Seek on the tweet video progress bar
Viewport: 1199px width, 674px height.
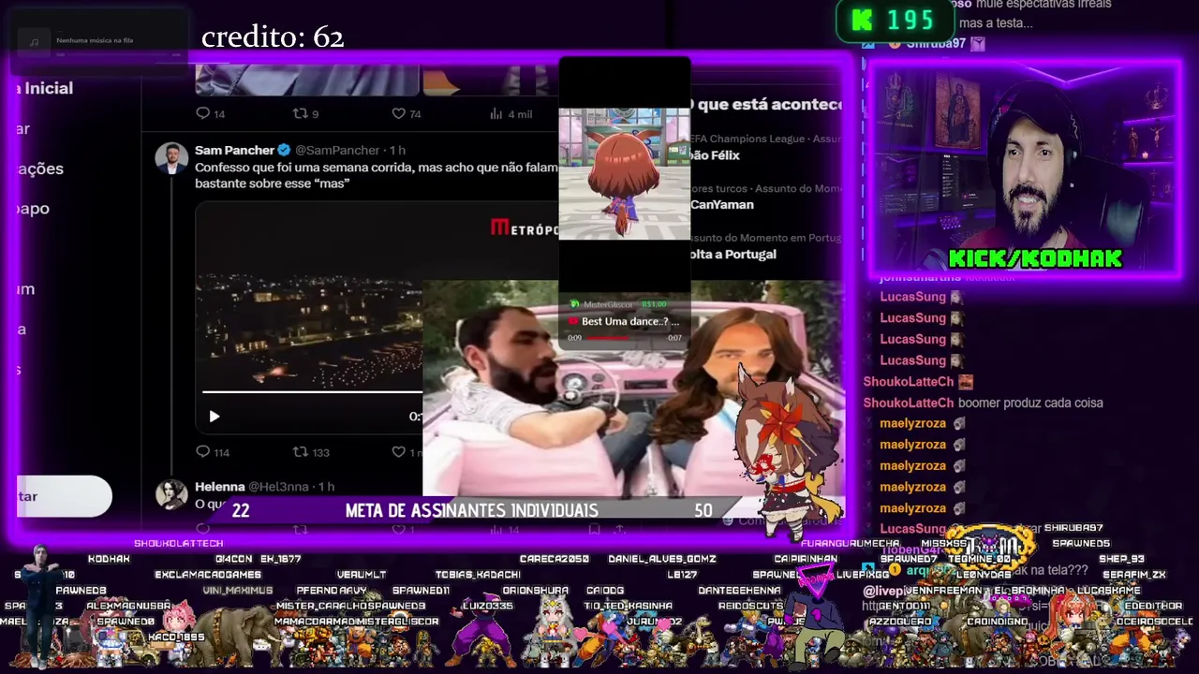pyautogui.click(x=312, y=392)
